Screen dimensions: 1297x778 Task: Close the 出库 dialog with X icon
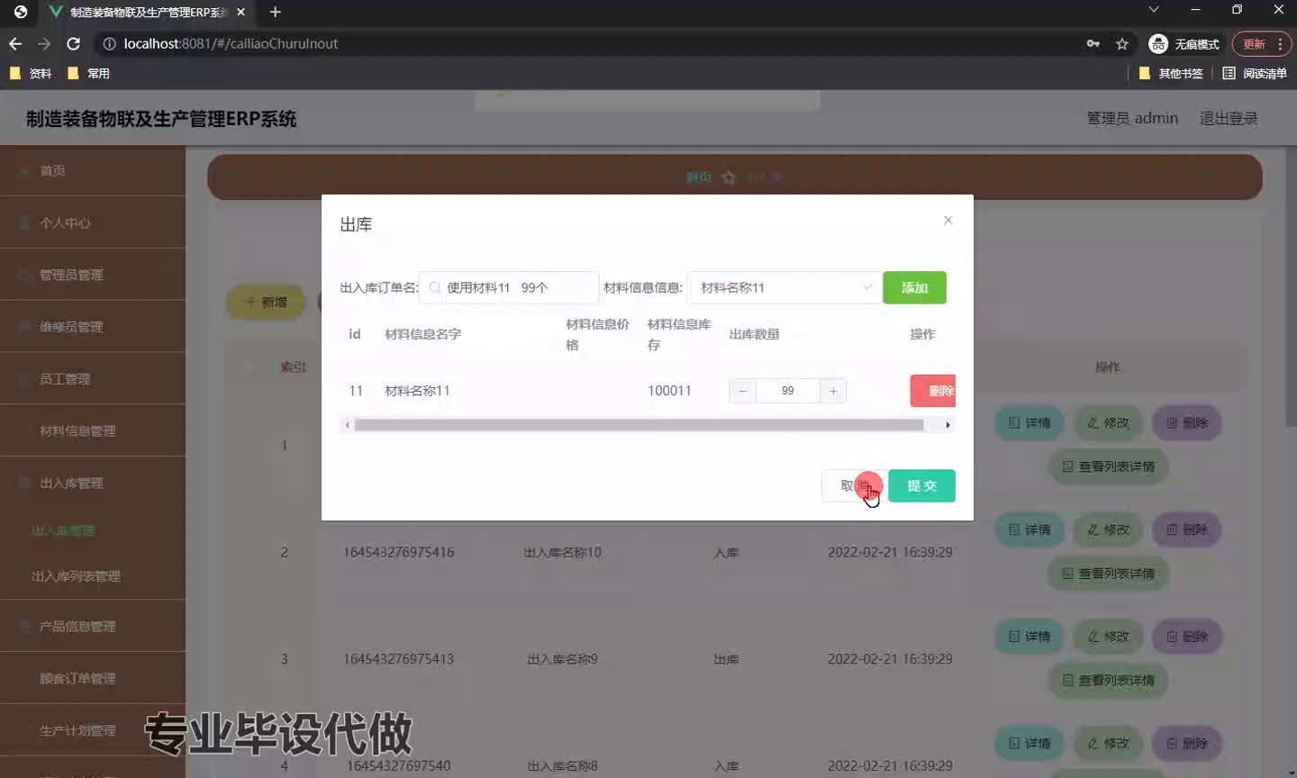948,221
